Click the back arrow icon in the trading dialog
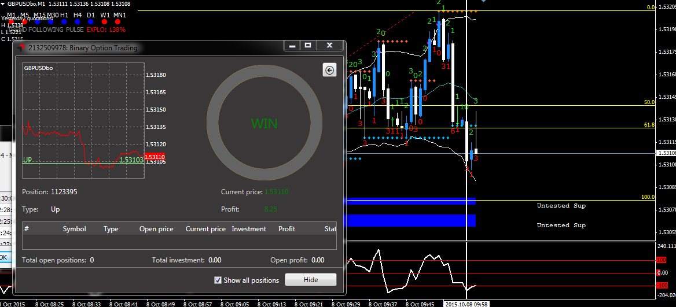The image size is (676, 307). pyautogui.click(x=329, y=70)
